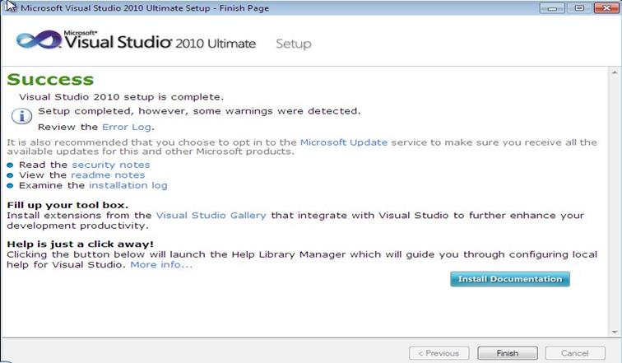The height and width of the screenshot is (363, 622).
Task: Click the scrollbar up arrow
Action: tap(615, 72)
